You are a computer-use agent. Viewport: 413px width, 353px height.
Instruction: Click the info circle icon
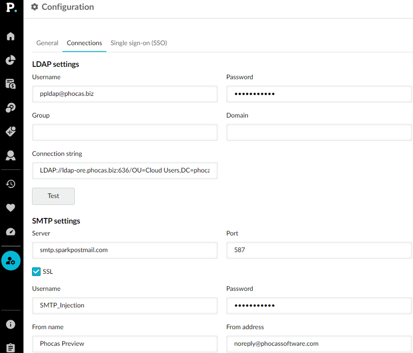pyautogui.click(x=11, y=324)
